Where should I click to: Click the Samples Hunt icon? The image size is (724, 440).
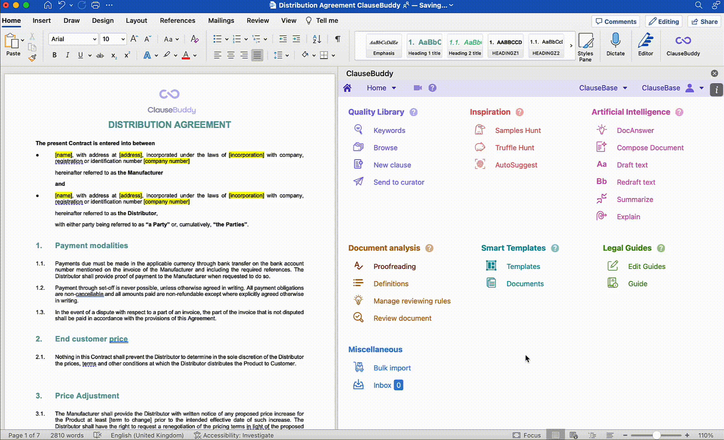[480, 130]
